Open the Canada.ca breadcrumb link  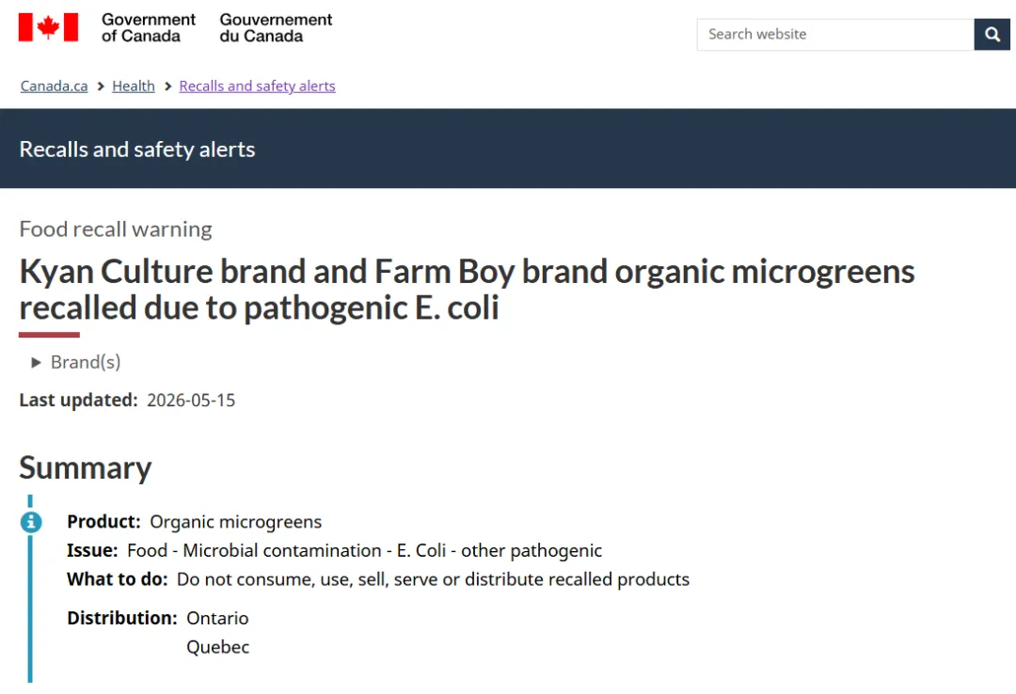click(54, 87)
